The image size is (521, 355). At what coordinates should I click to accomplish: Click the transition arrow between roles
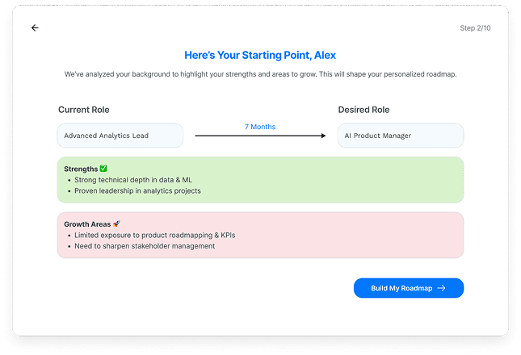click(x=260, y=136)
